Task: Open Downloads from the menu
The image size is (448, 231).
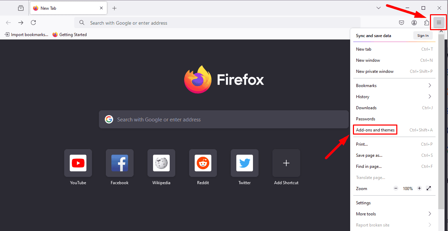Action: 394,108
